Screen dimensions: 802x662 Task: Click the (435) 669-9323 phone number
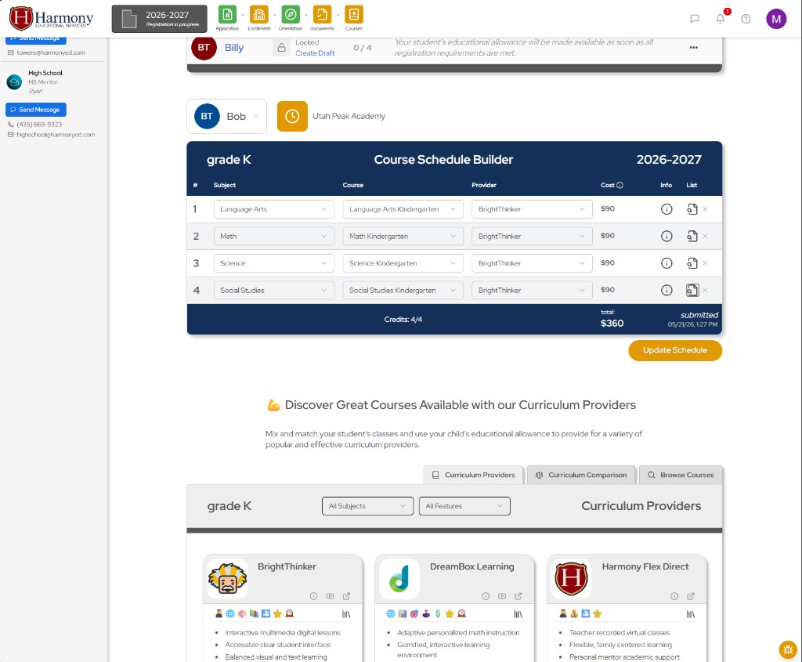point(39,125)
